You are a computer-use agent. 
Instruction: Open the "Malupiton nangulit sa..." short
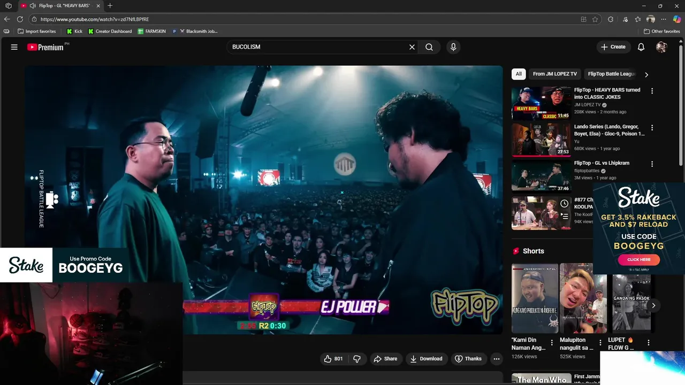583,298
